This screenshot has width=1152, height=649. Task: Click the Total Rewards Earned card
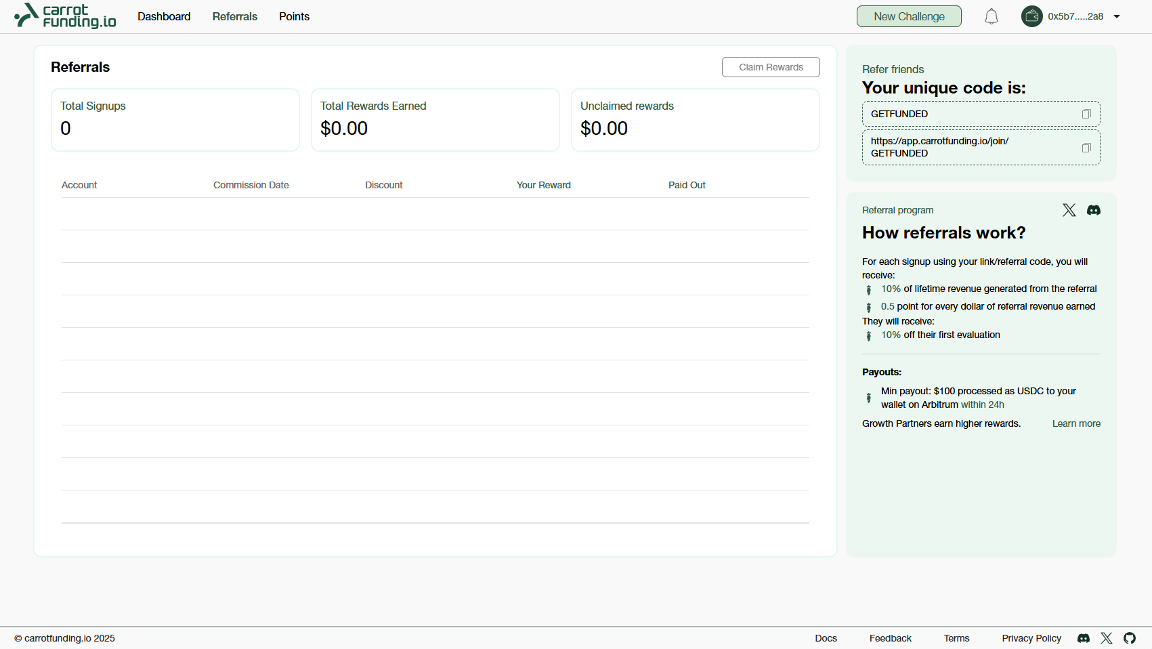(x=435, y=120)
